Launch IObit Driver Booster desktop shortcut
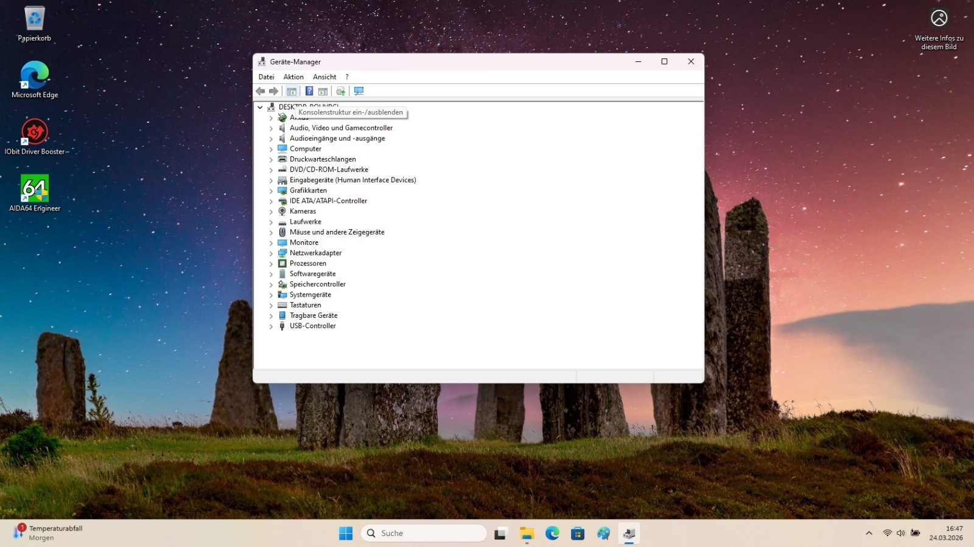974x547 pixels. pyautogui.click(x=35, y=137)
